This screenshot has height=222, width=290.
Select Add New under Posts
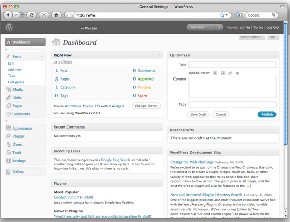point(15,70)
